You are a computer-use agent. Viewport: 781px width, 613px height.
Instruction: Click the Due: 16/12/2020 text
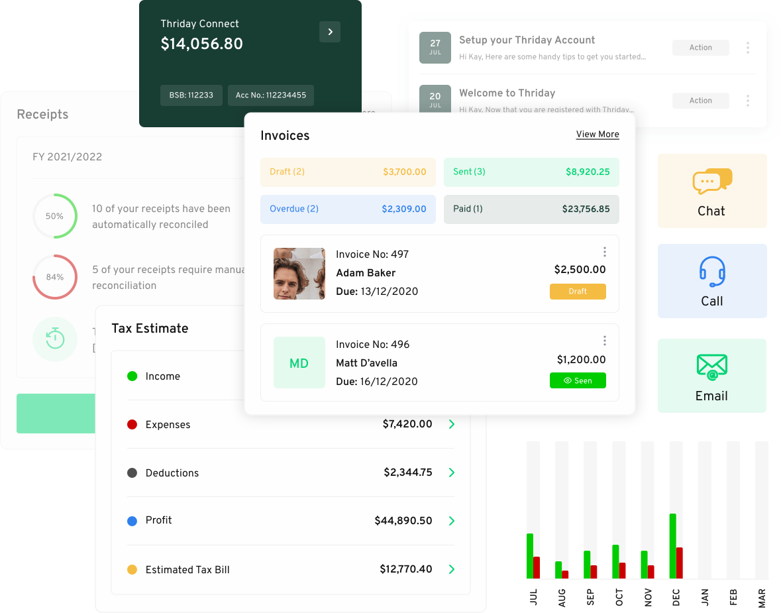[x=377, y=382]
